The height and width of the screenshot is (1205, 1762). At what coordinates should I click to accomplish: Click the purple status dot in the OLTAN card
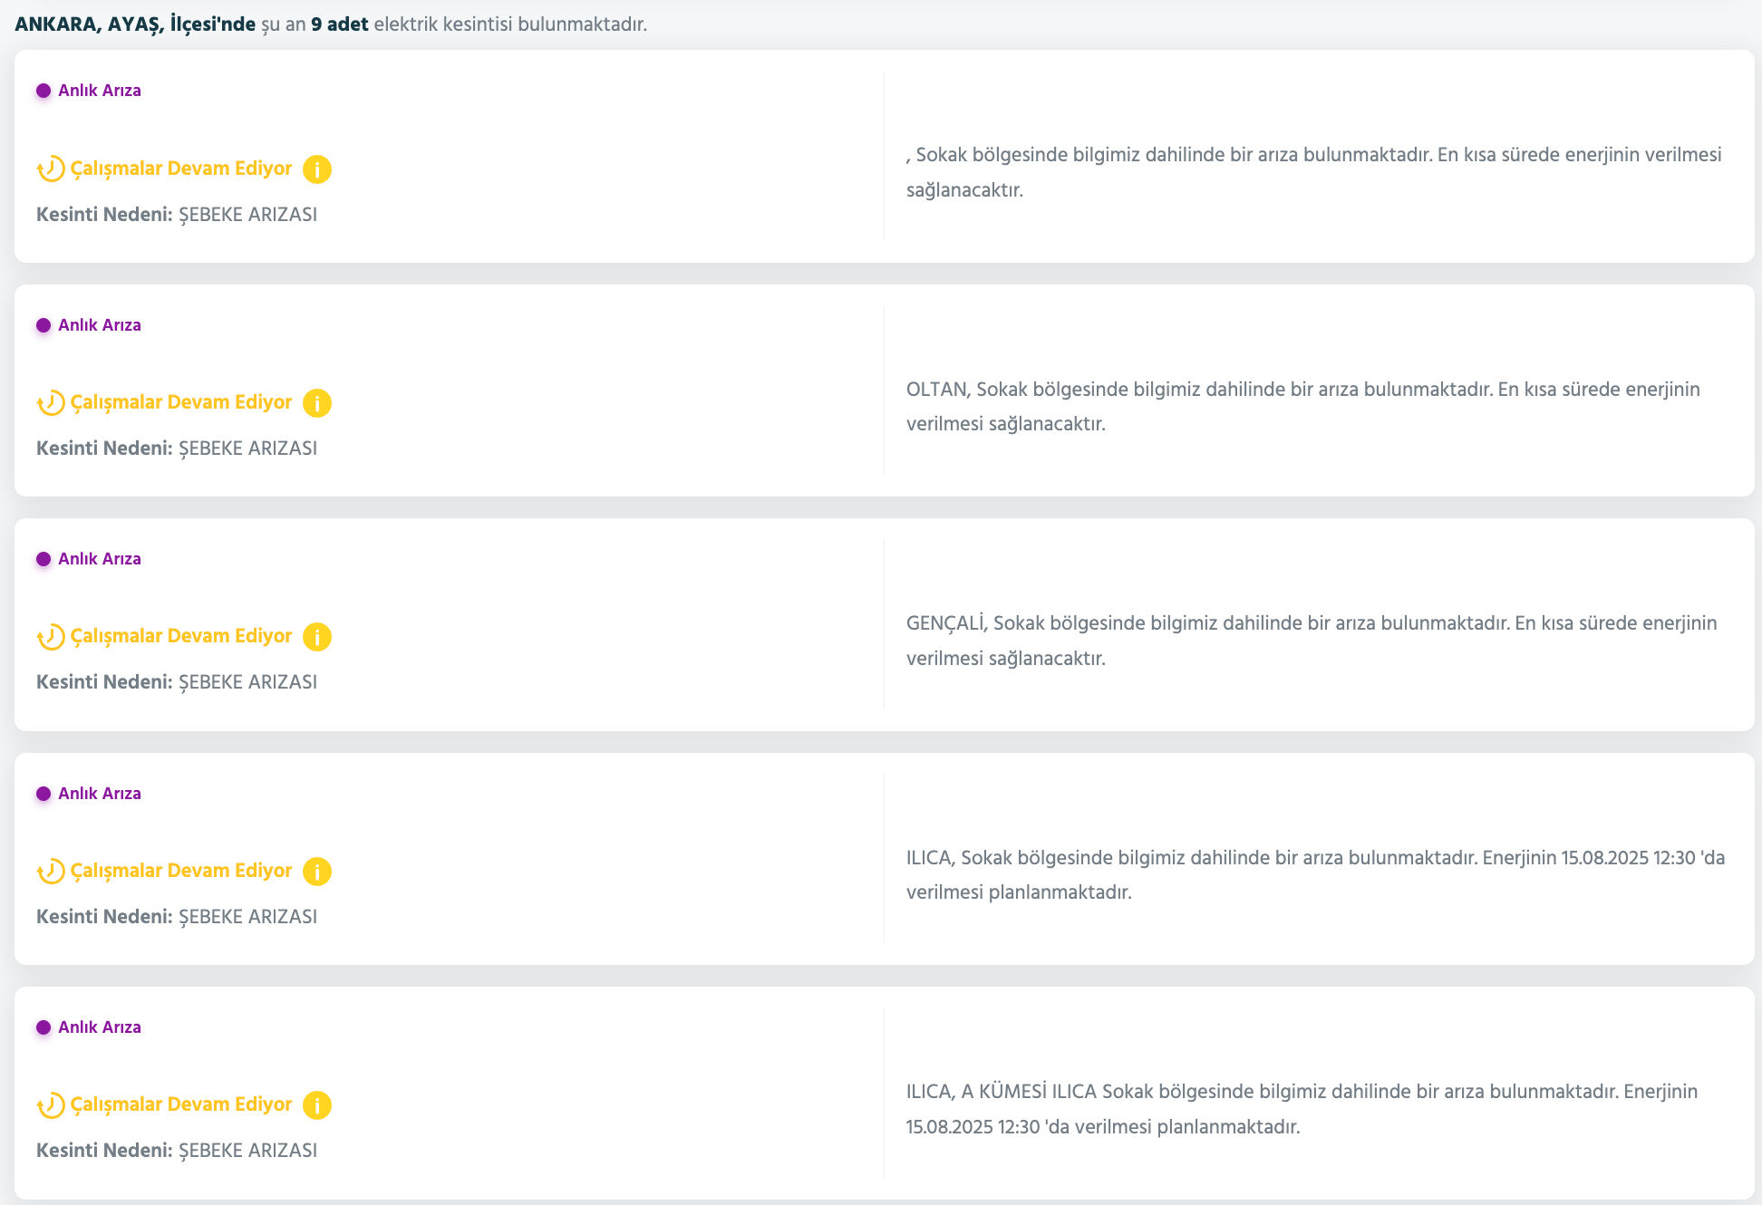[x=44, y=325]
